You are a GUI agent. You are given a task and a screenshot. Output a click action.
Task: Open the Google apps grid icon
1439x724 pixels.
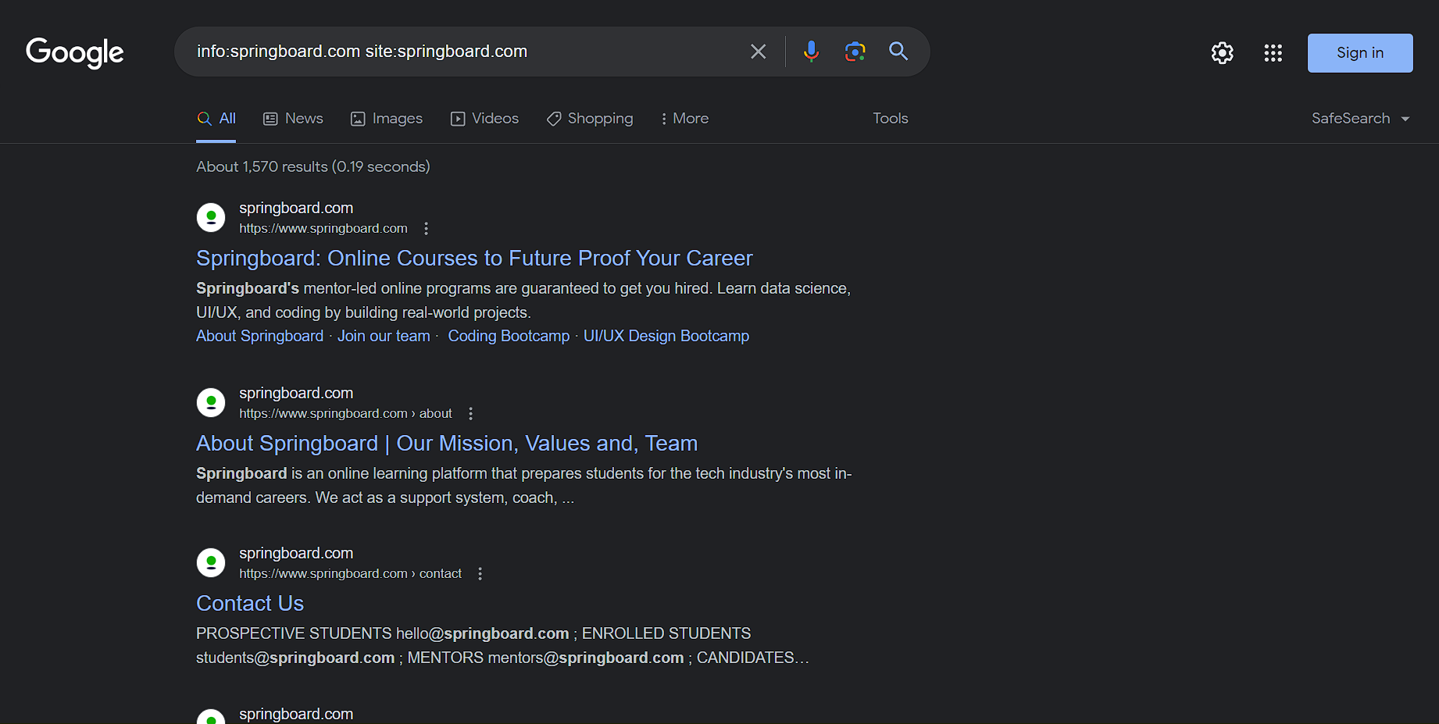1273,53
